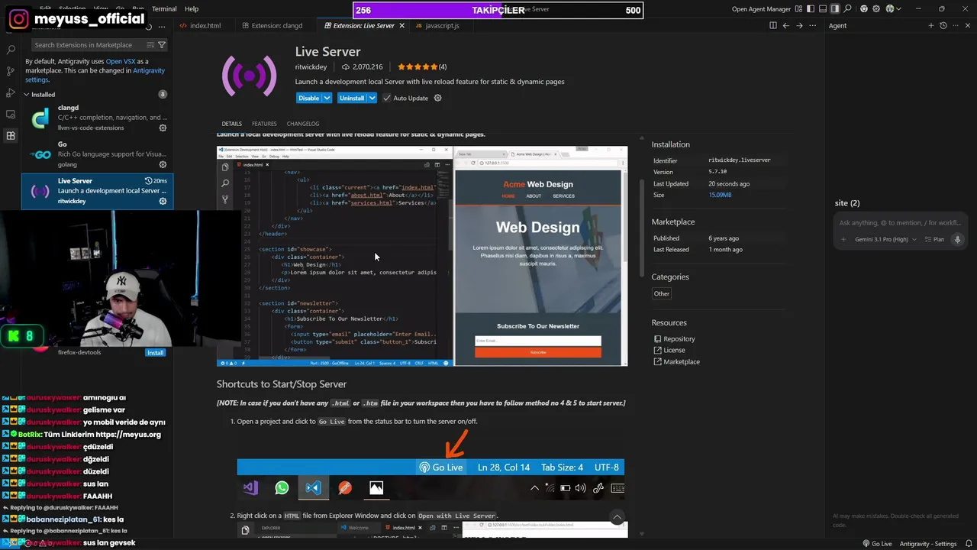
Task: Open account profile dropdown in title bar
Action: point(893,9)
